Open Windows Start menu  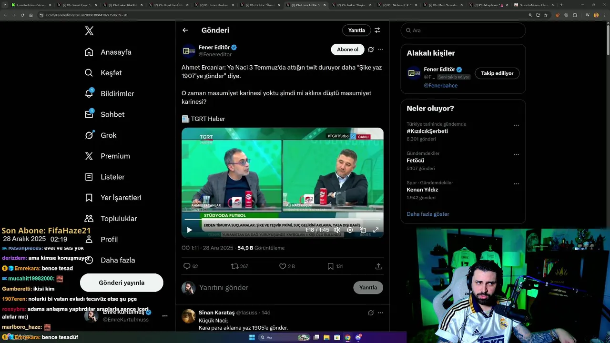[252, 337]
